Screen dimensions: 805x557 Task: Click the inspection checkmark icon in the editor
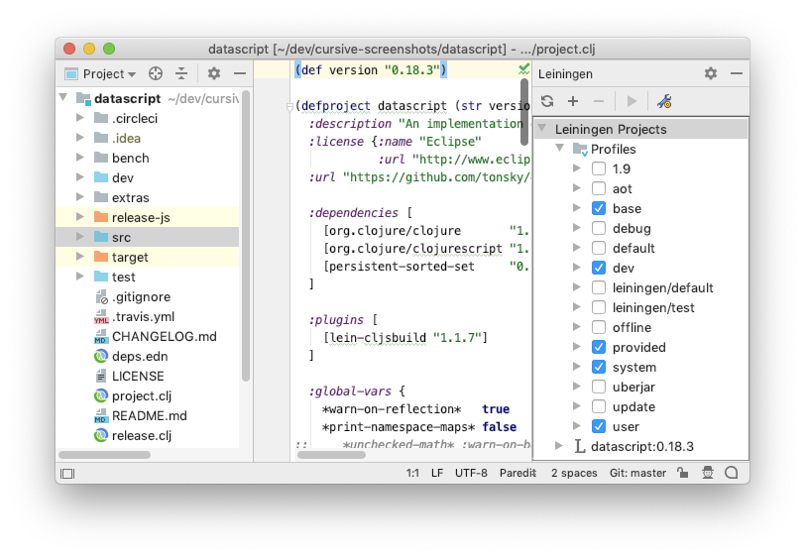523,68
